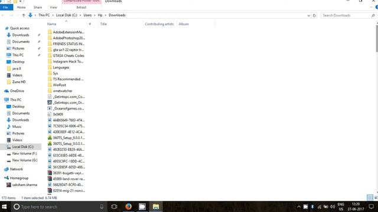
Task: Sort files by the Name column
Action: point(51,24)
